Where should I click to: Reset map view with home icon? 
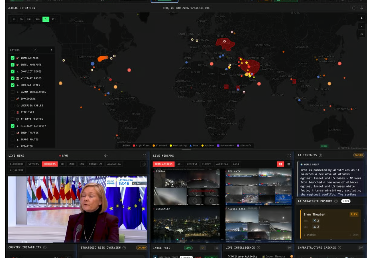pos(361,34)
